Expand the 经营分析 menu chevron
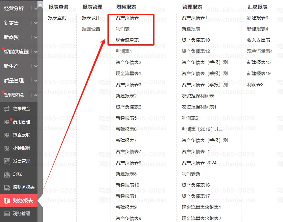The height and width of the screenshot is (222, 283). tap(36, 8)
